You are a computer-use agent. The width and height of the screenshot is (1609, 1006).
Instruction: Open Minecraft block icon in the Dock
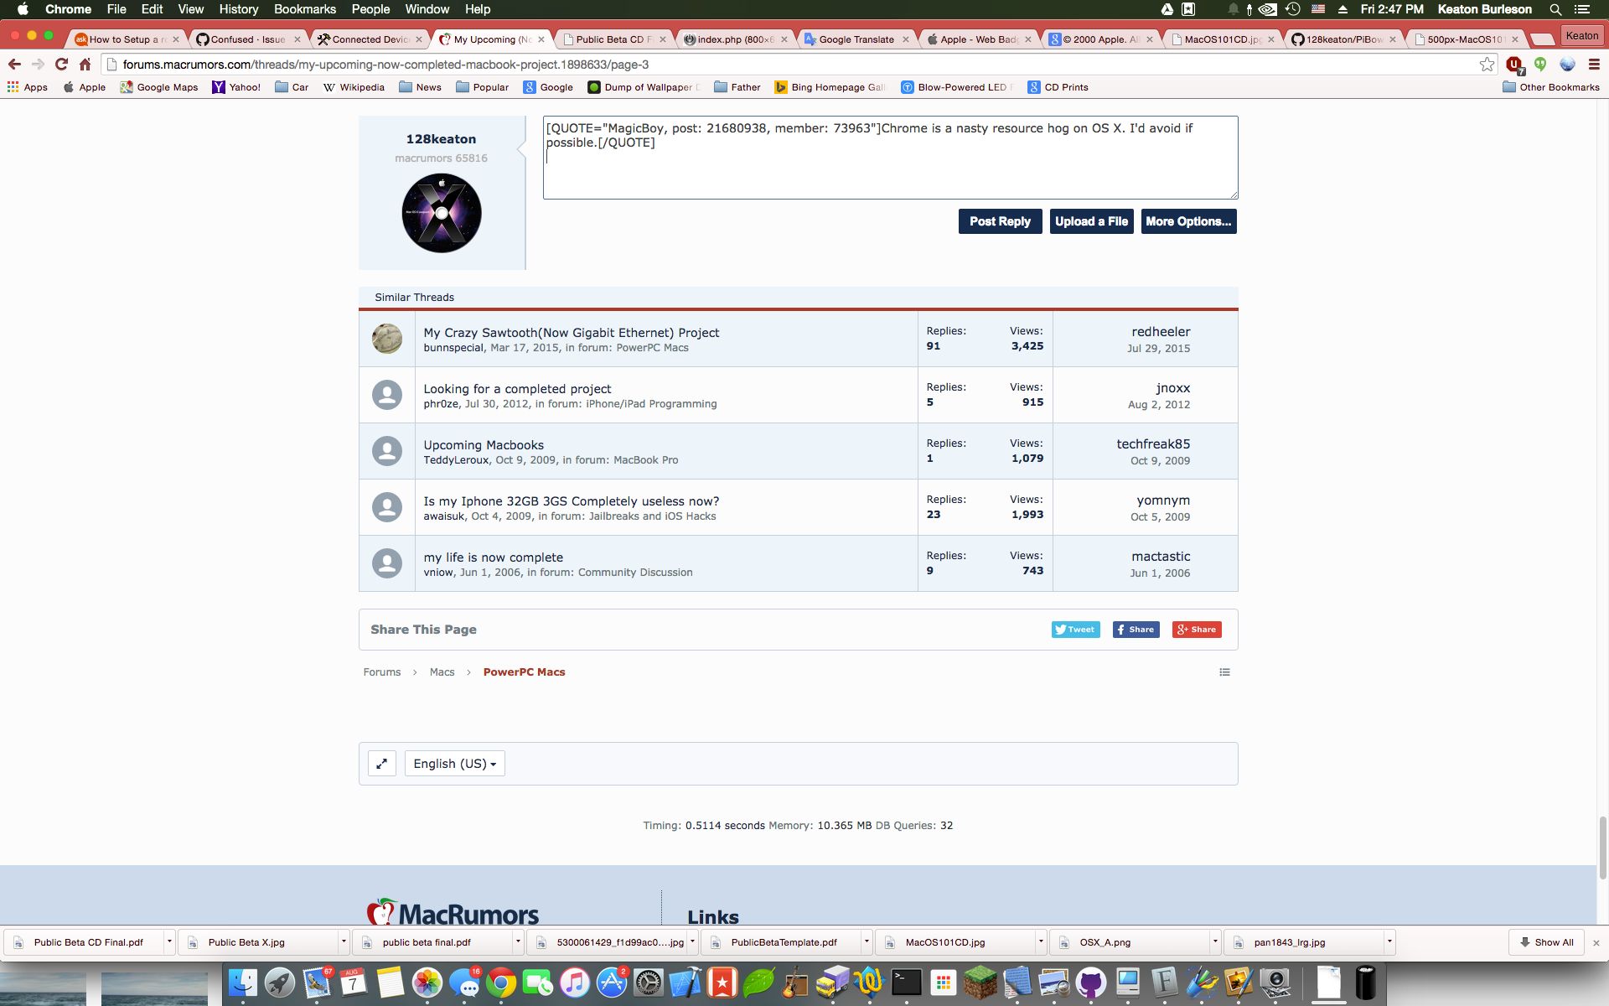(980, 983)
